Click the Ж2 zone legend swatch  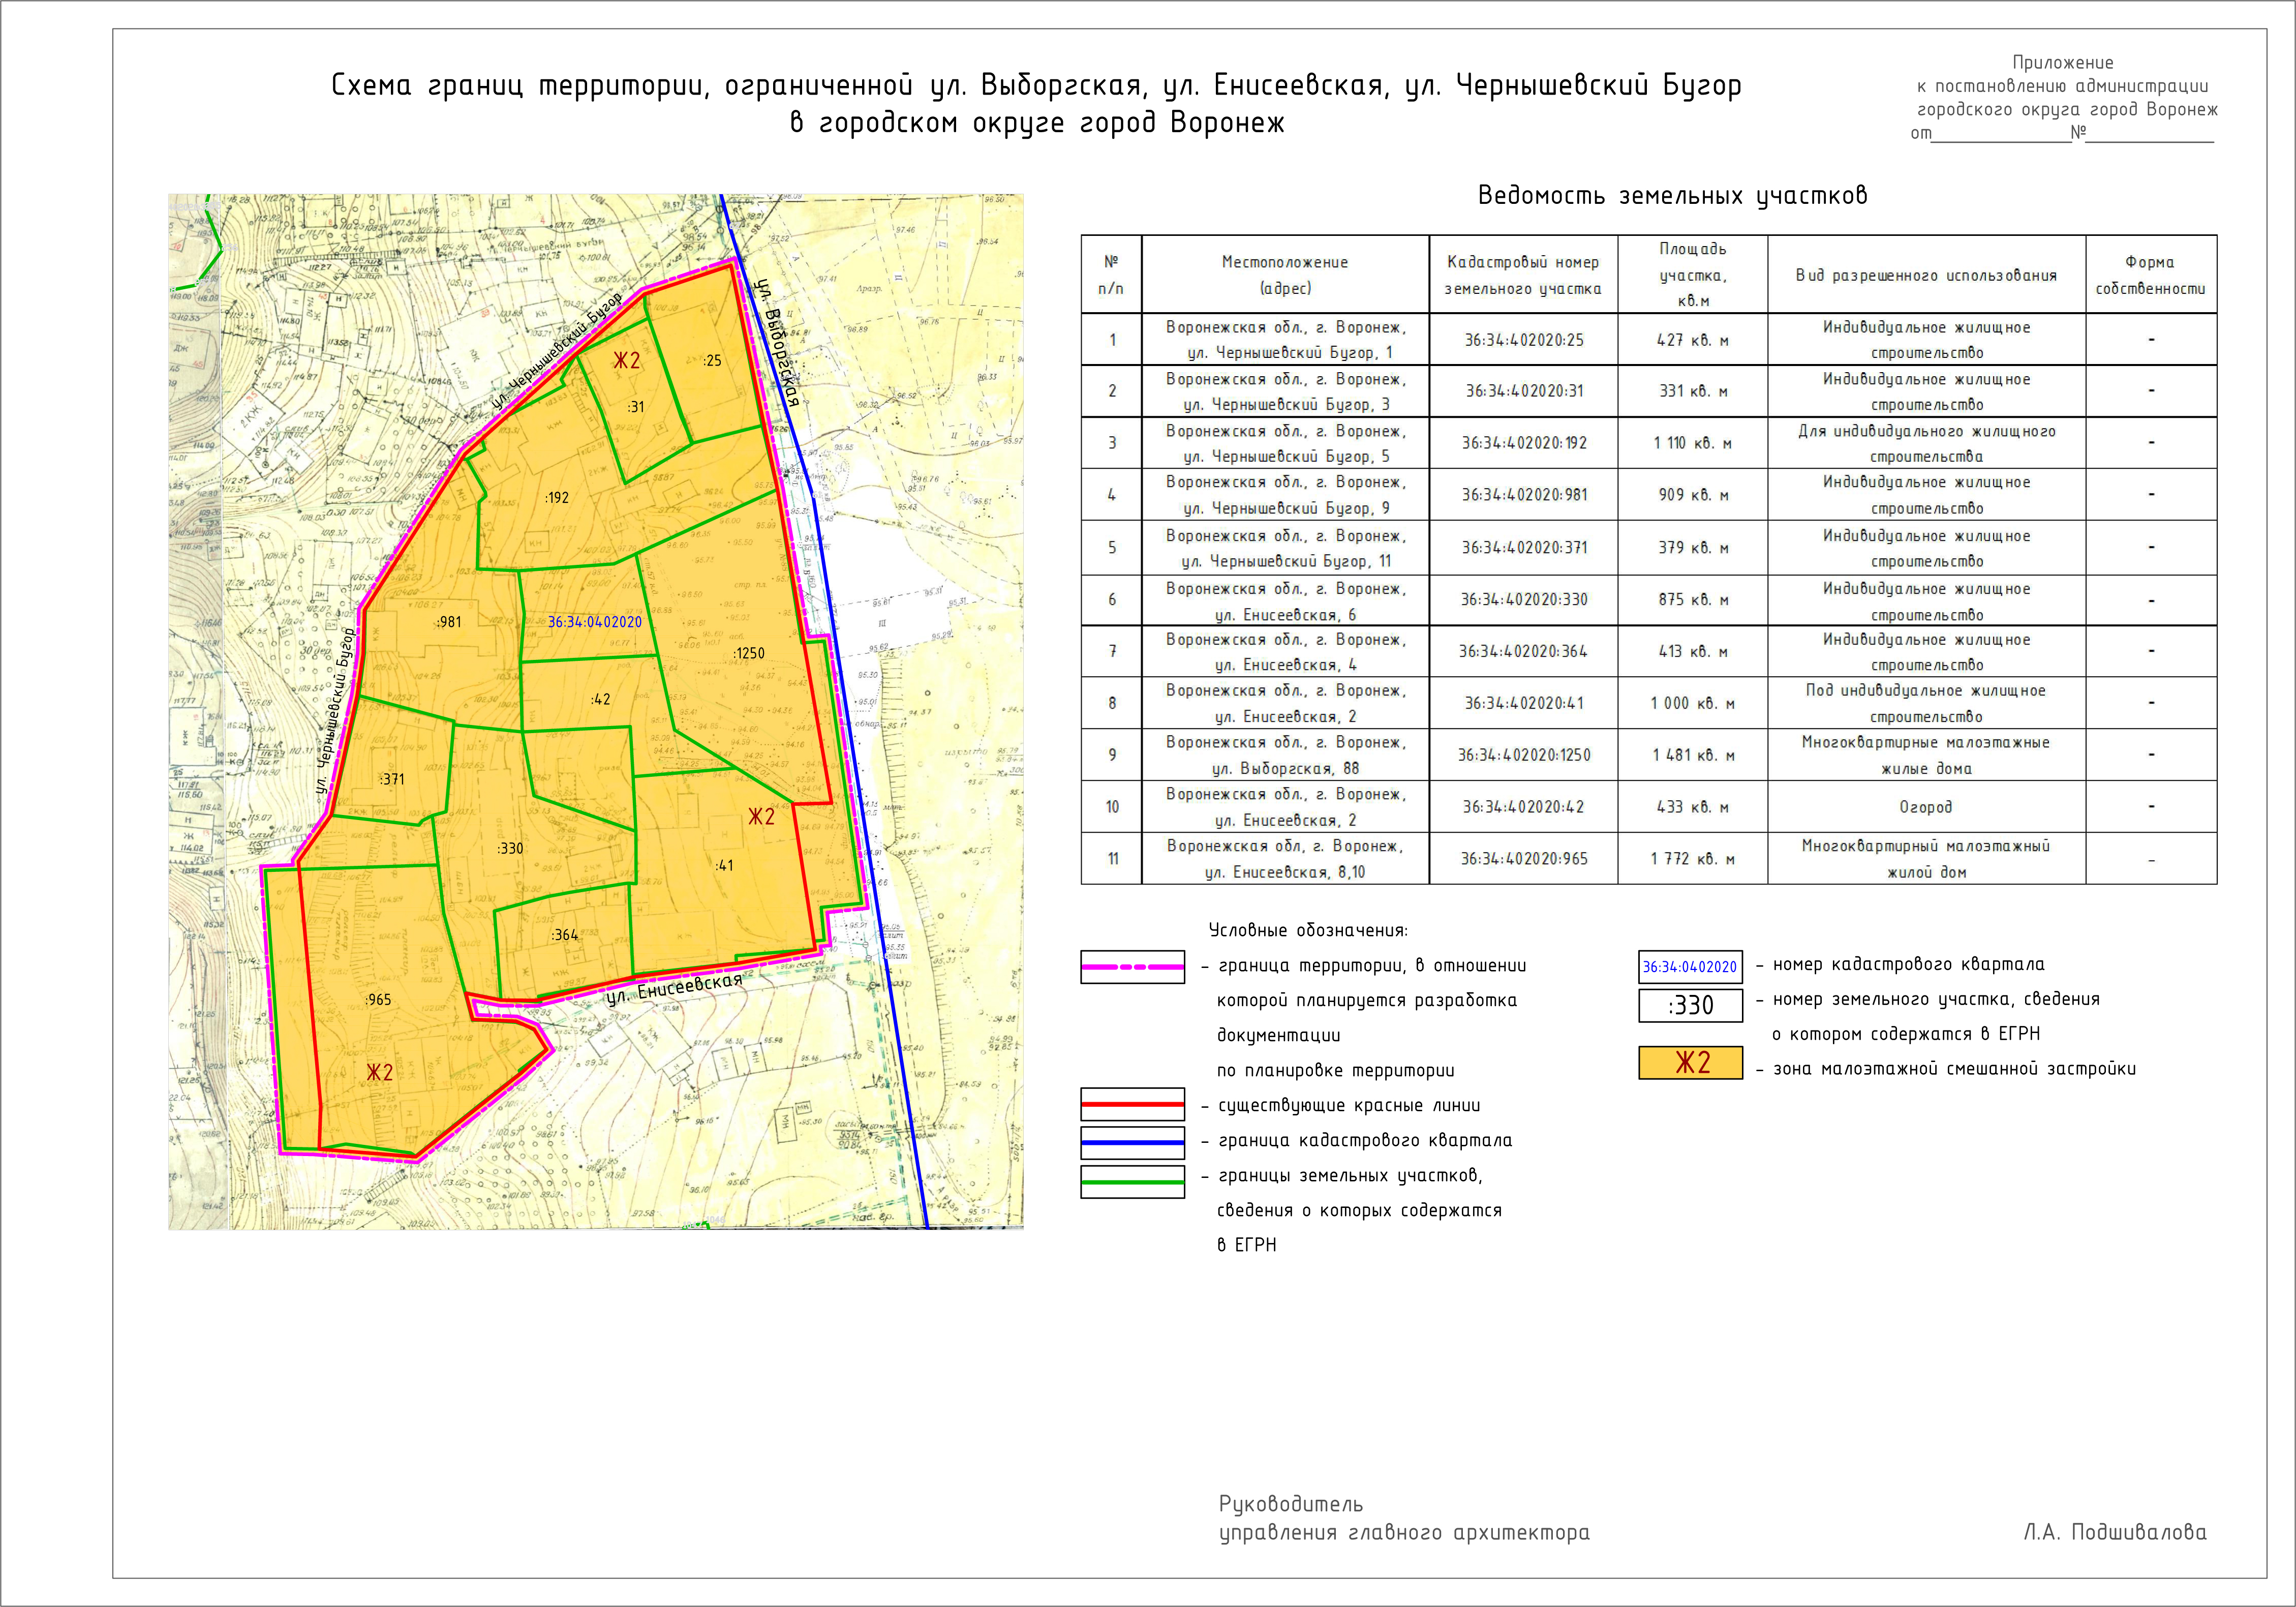point(1690,1063)
